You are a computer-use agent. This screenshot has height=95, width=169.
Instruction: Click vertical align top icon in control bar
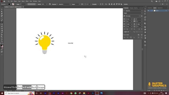pyautogui.click(x=117, y=4)
